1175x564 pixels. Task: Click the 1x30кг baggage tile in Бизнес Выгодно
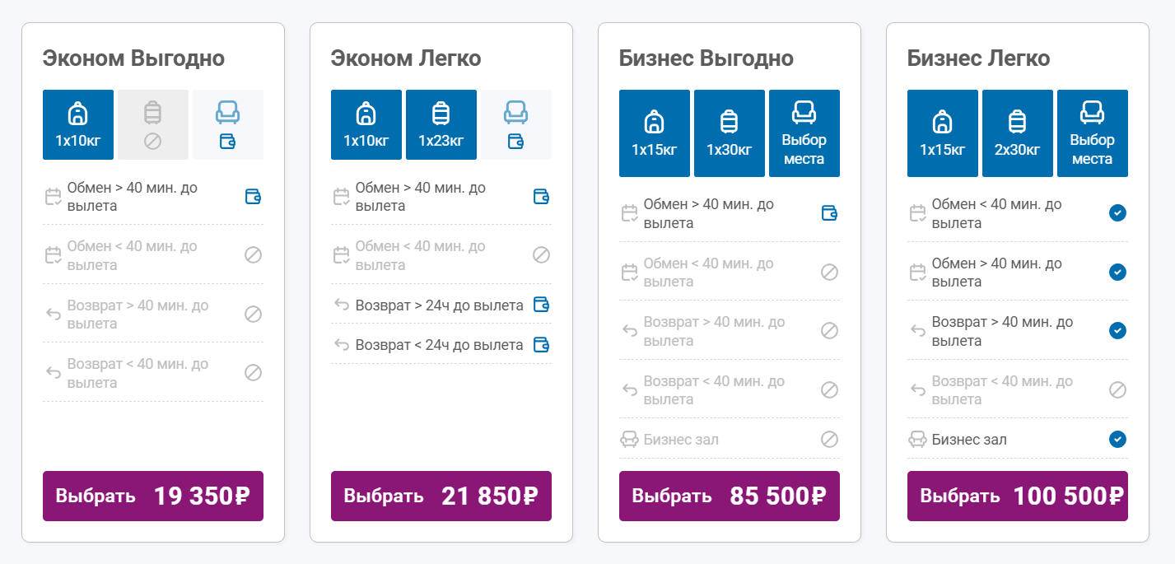pyautogui.click(x=730, y=133)
